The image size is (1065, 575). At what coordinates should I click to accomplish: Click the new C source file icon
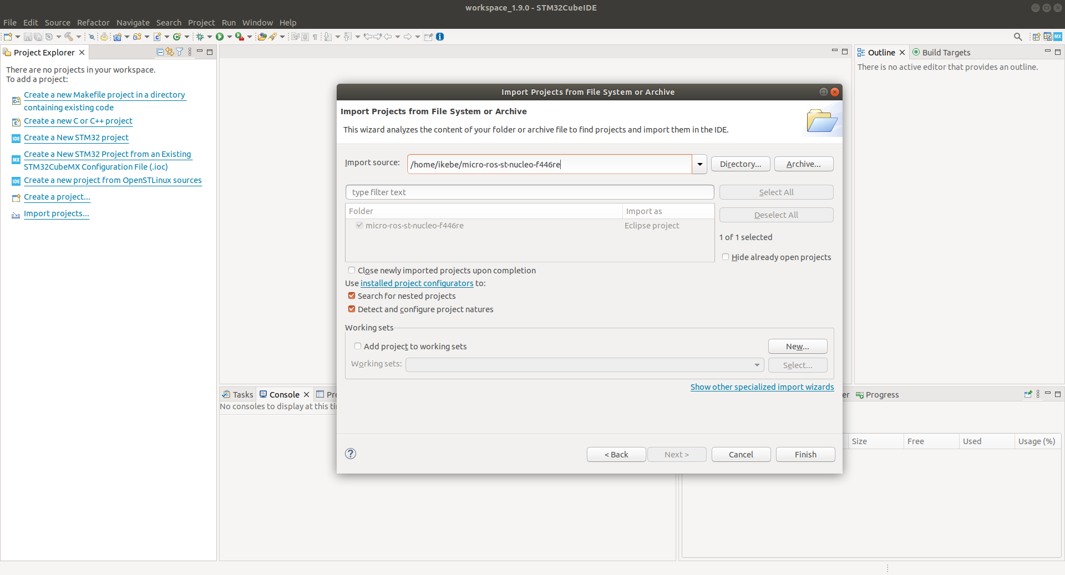coord(157,37)
